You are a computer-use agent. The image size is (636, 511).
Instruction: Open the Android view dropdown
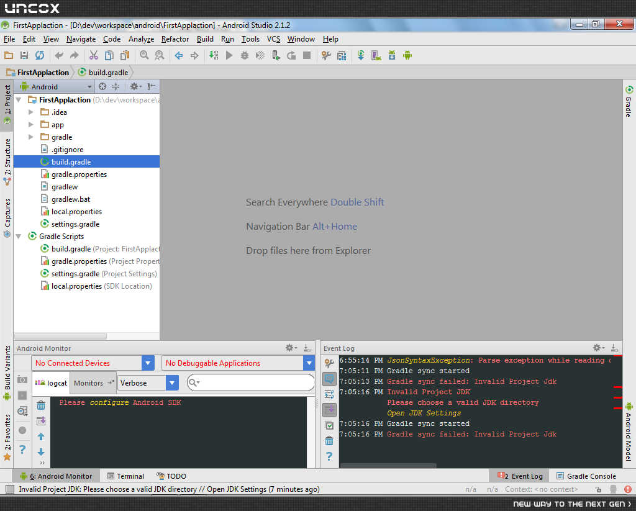click(x=57, y=86)
